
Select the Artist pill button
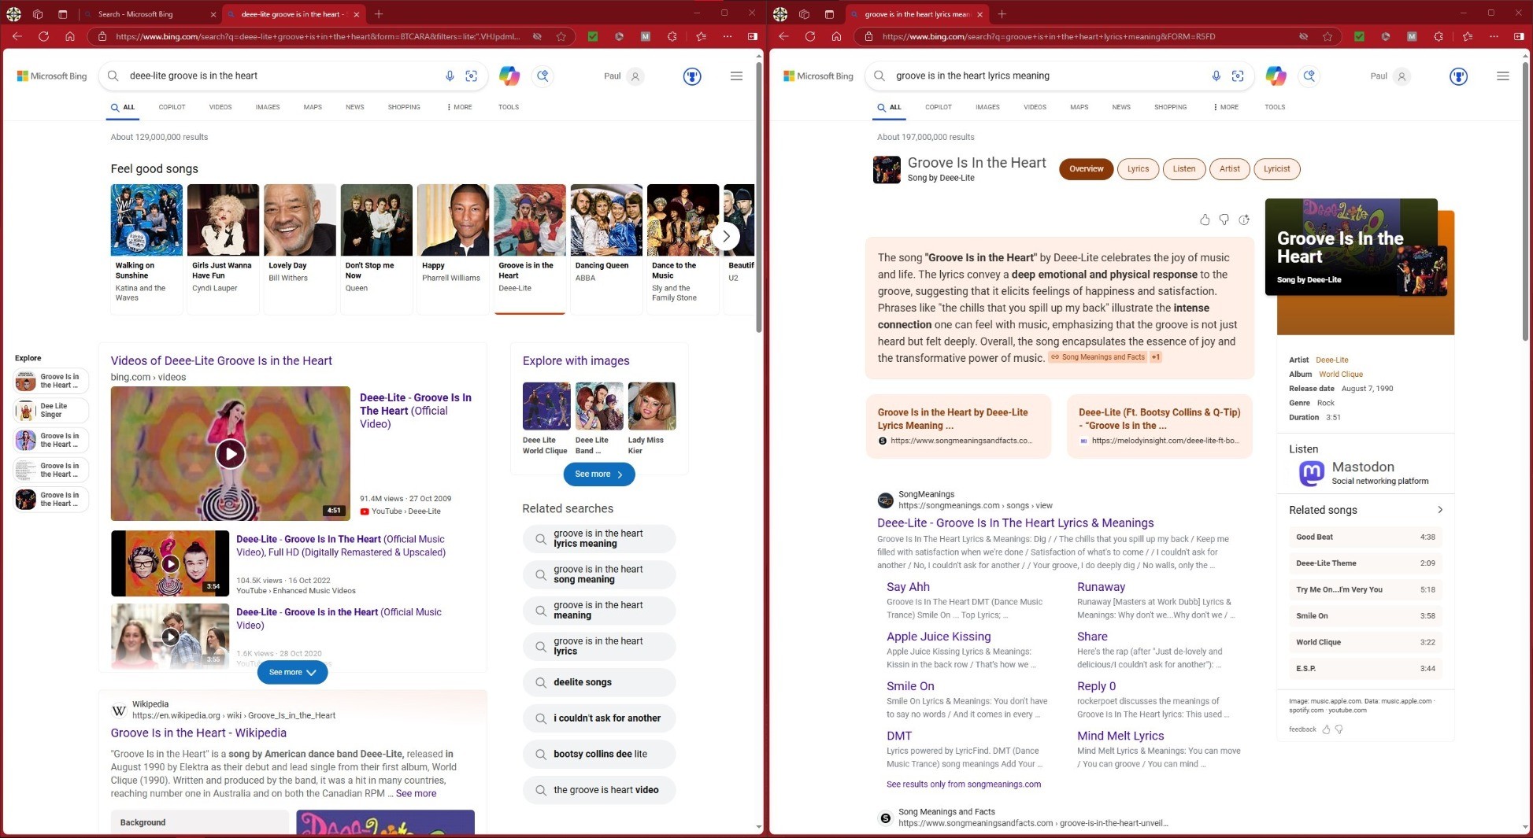1229,168
